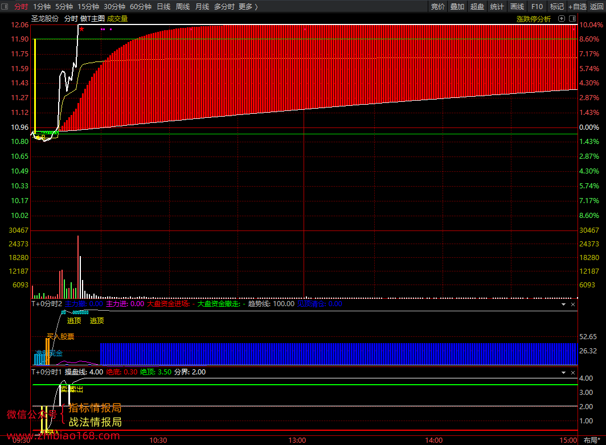Screen dimensions: 606x445
Task: Click the 14:00 time axis label
Action: click(x=433, y=440)
